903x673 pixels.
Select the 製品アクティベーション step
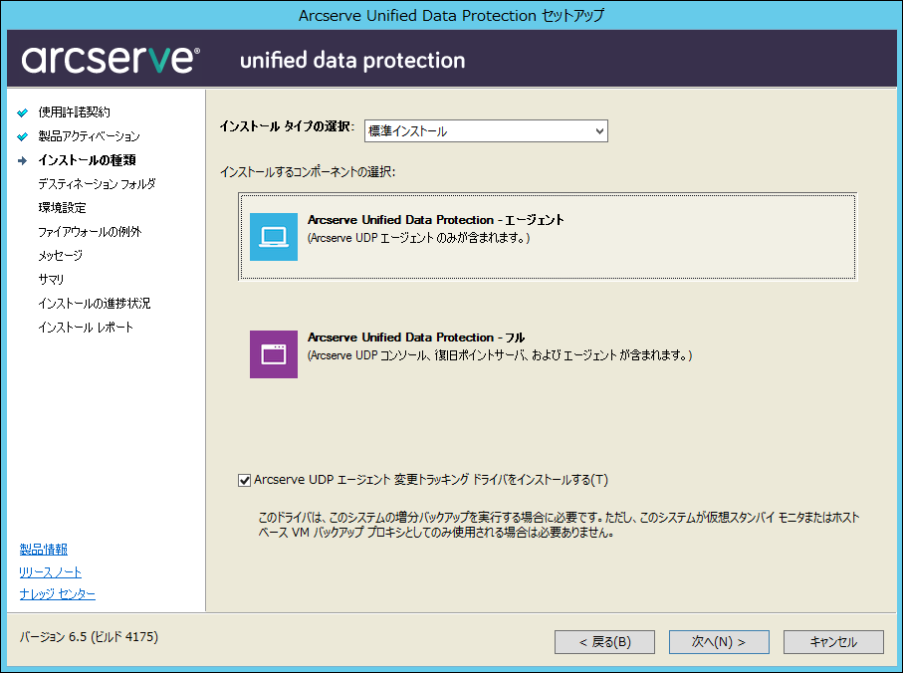89,136
